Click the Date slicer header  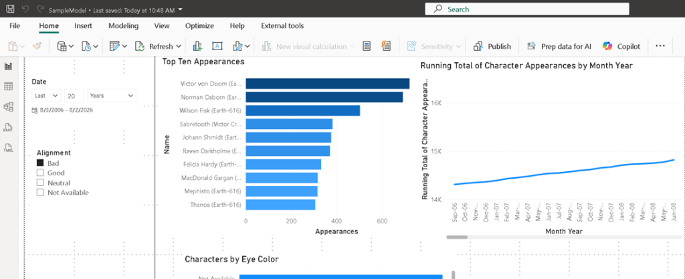39,82
